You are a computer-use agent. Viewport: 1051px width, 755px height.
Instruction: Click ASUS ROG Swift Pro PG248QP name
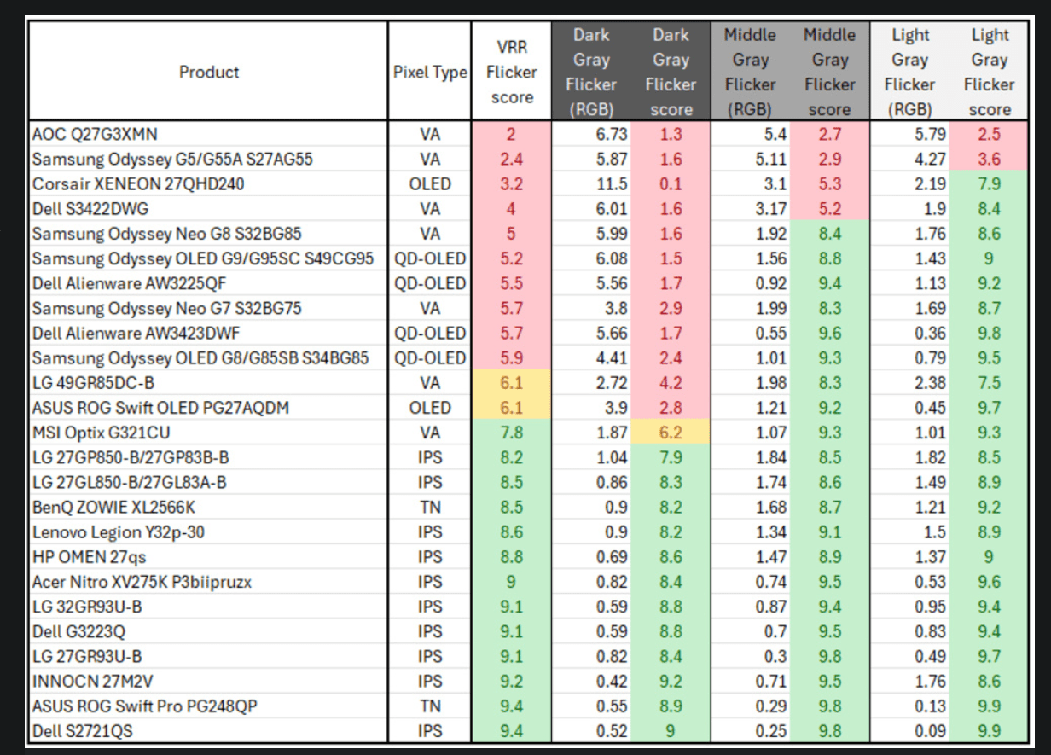pyautogui.click(x=209, y=706)
